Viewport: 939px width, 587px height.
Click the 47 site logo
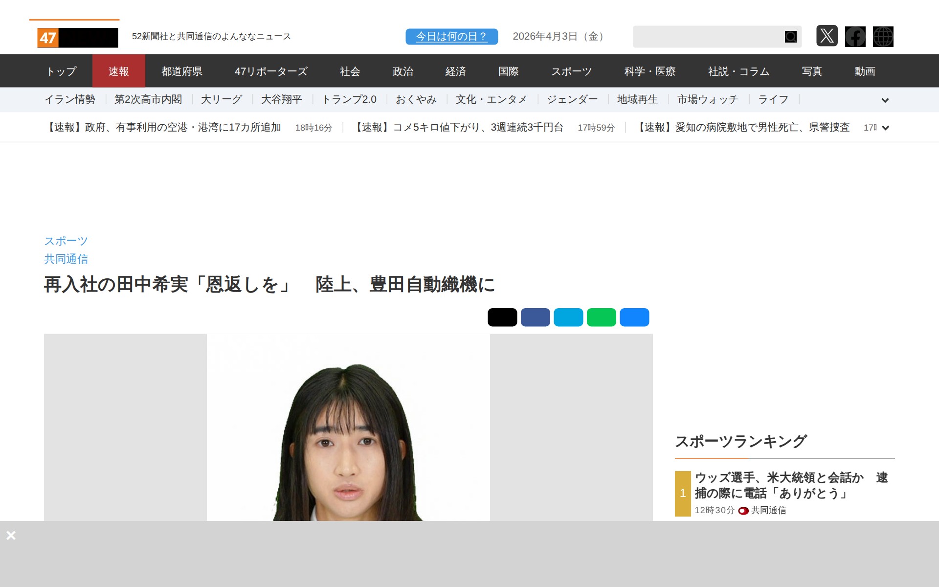[x=77, y=38]
